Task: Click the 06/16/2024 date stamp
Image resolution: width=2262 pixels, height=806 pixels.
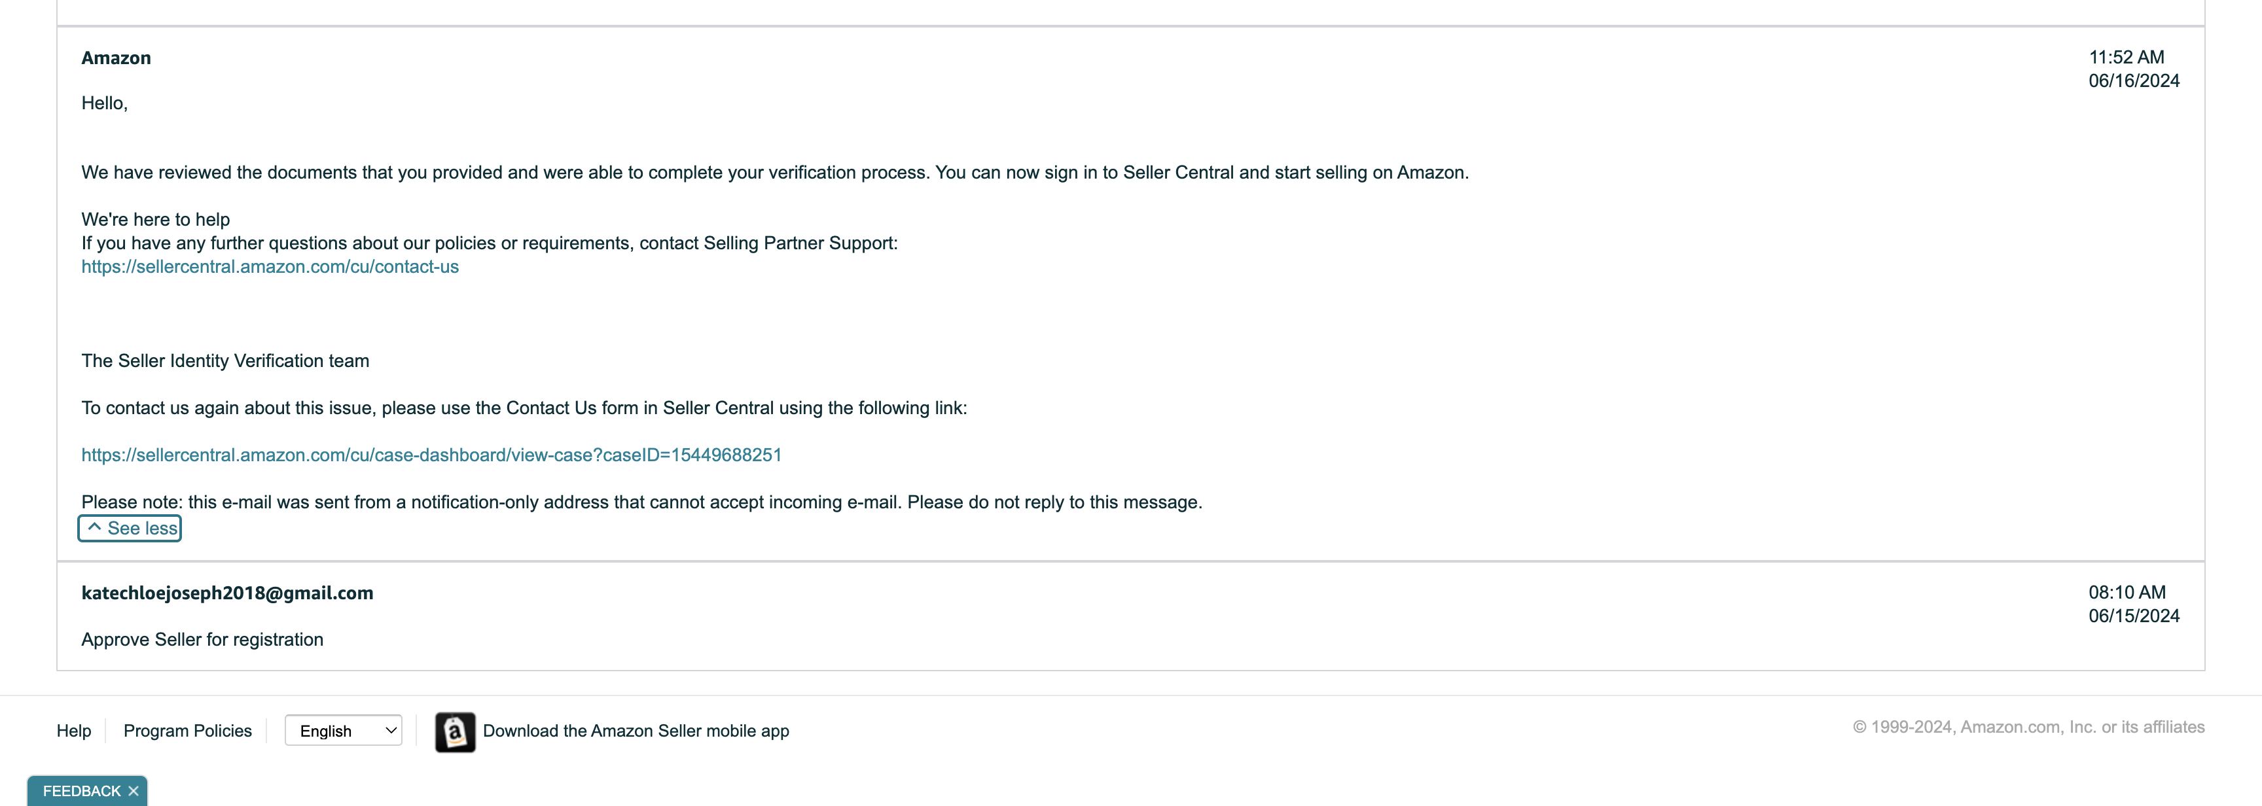Action: [2134, 80]
